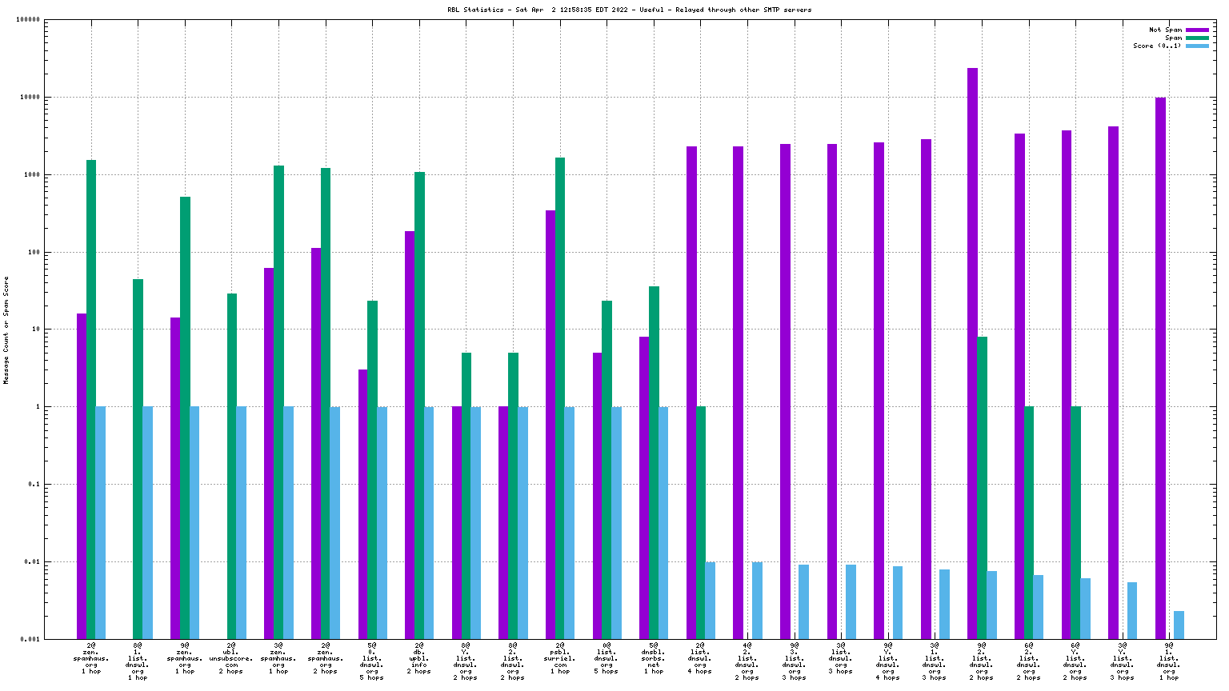Click the last purple bar on the right
This screenshot has width=1229, height=691.
(x=1160, y=368)
